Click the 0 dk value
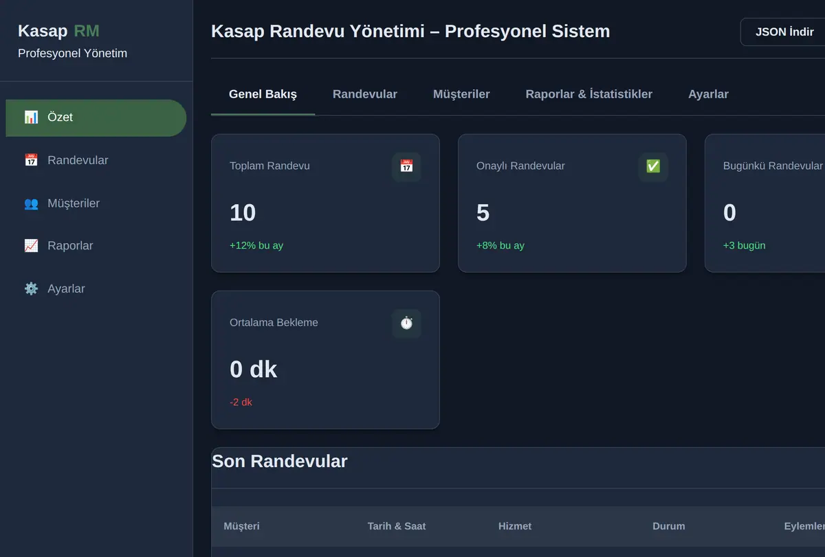 click(253, 370)
